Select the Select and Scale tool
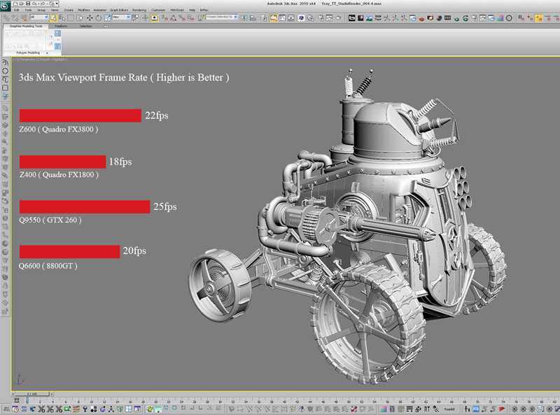The width and height of the screenshot is (560, 415). [x=108, y=17]
